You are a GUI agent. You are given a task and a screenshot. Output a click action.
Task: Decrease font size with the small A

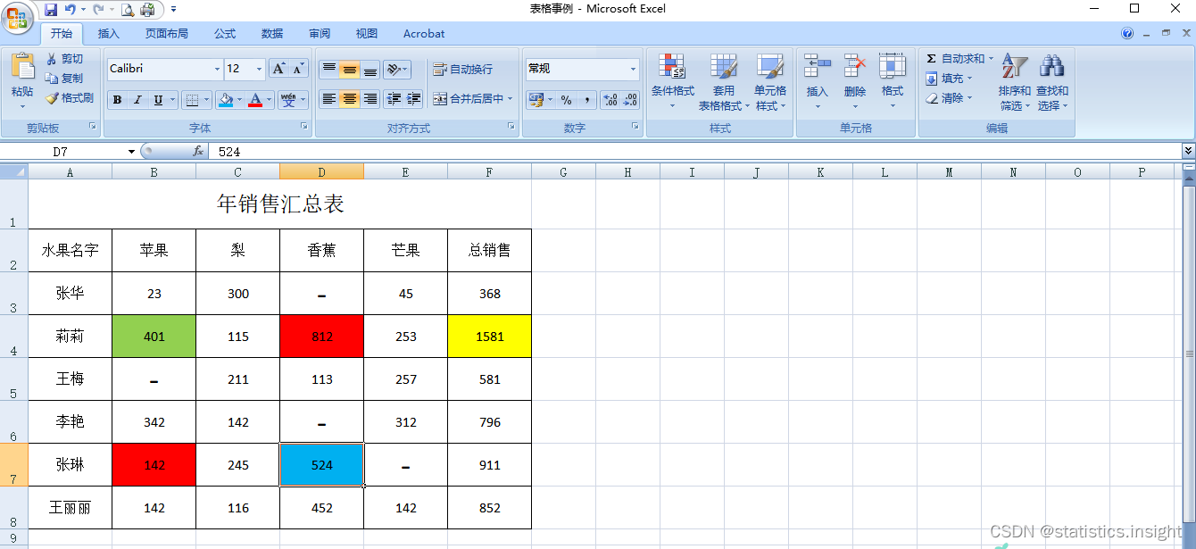coord(298,69)
